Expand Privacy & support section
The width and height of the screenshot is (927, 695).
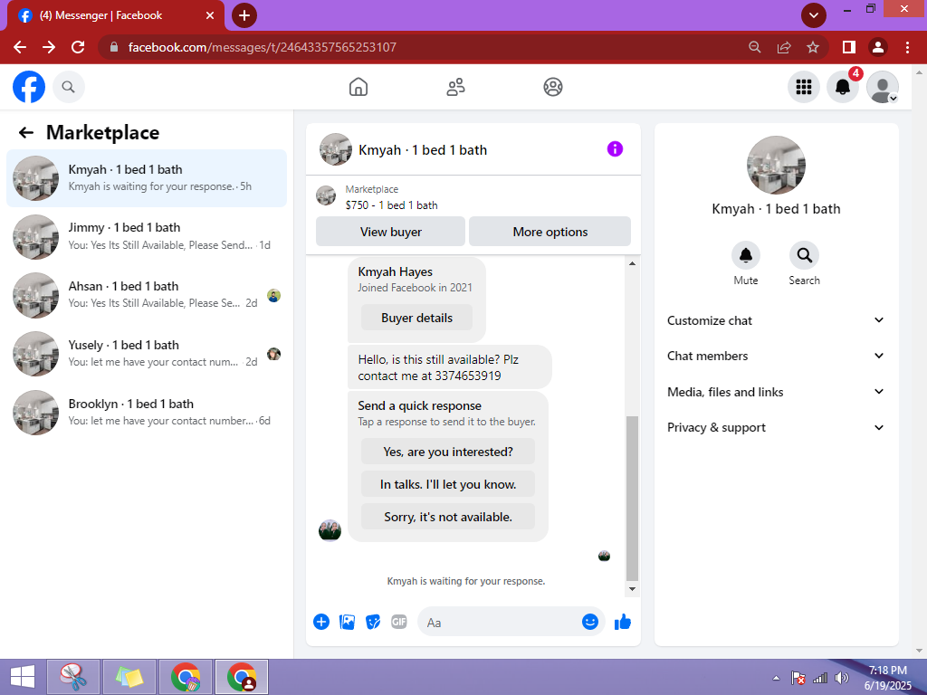(x=776, y=427)
